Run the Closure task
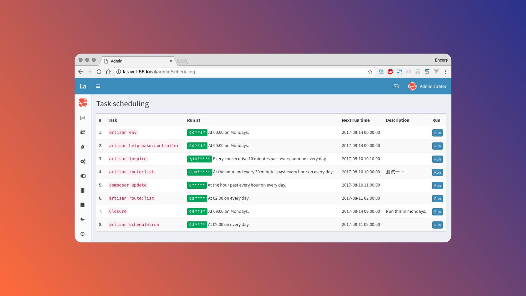This screenshot has height=296, width=526. [437, 212]
